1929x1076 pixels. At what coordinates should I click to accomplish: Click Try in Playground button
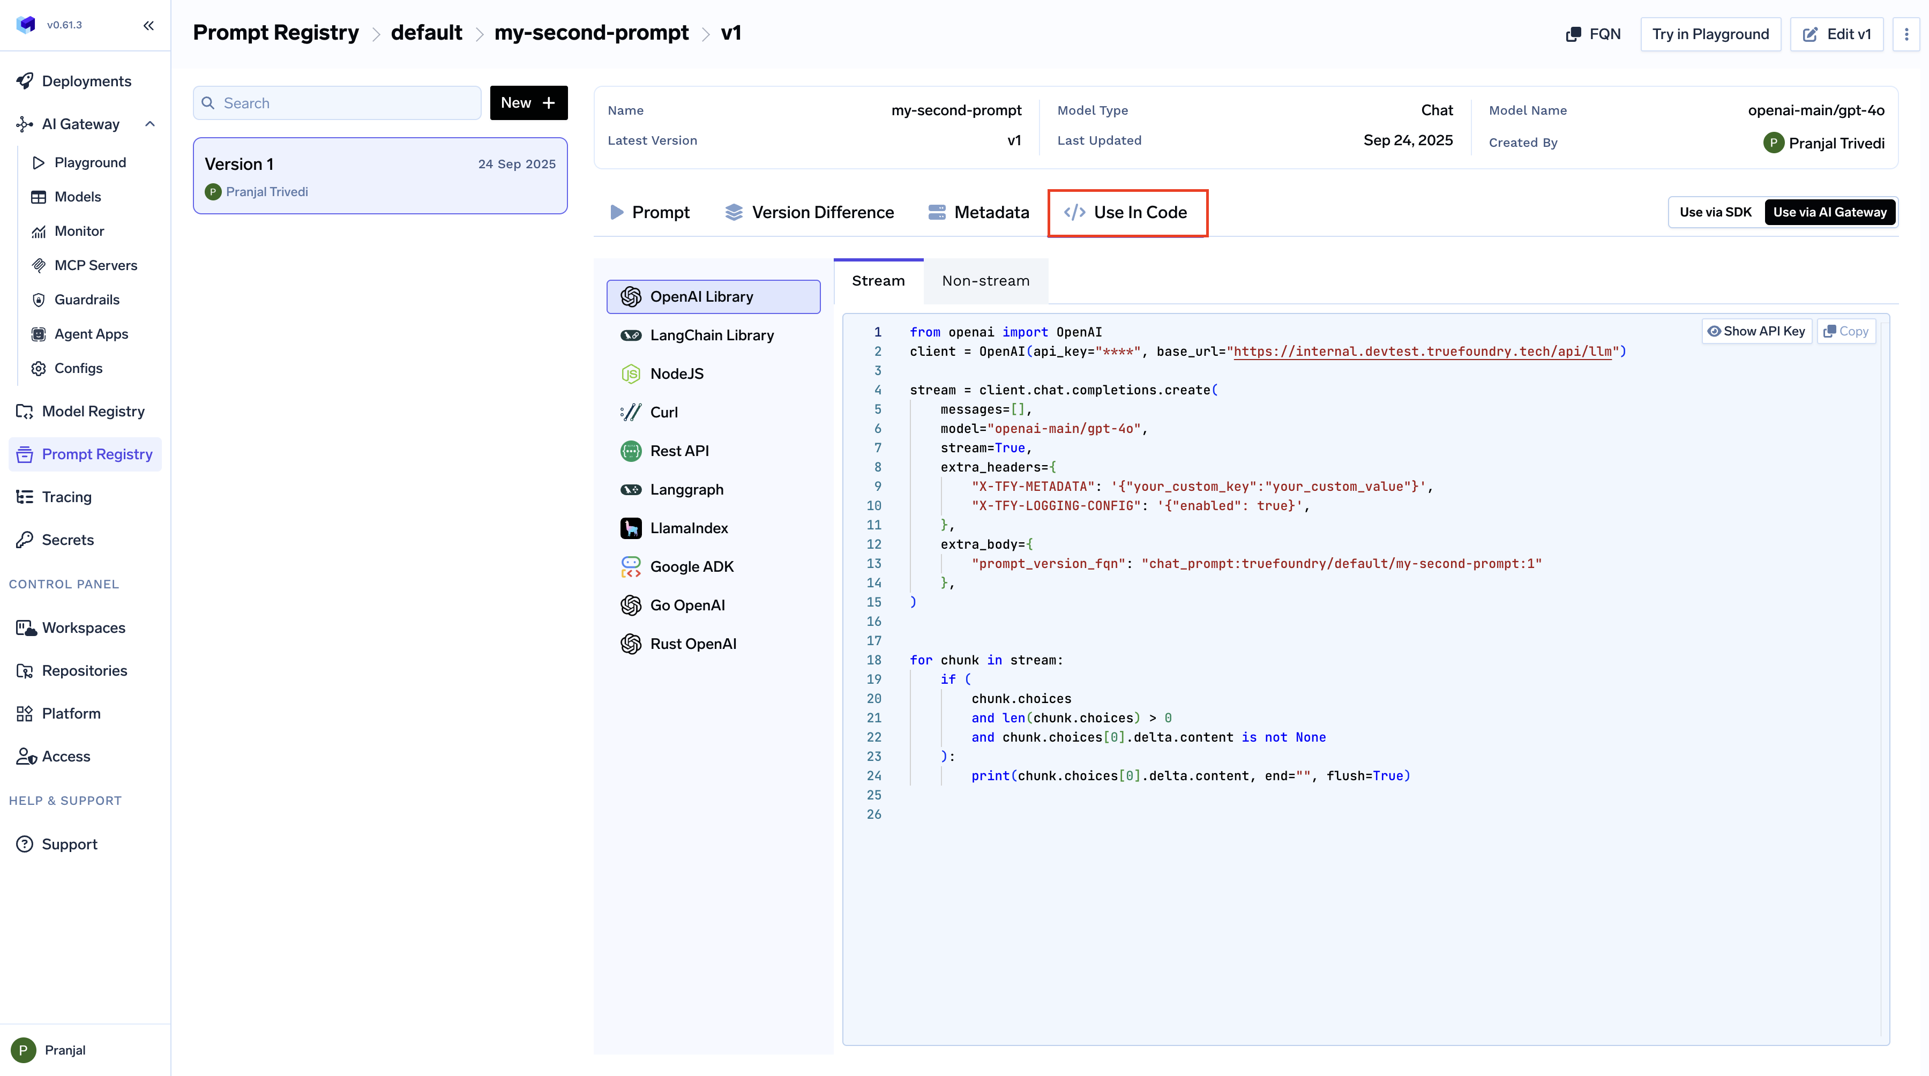(x=1710, y=34)
